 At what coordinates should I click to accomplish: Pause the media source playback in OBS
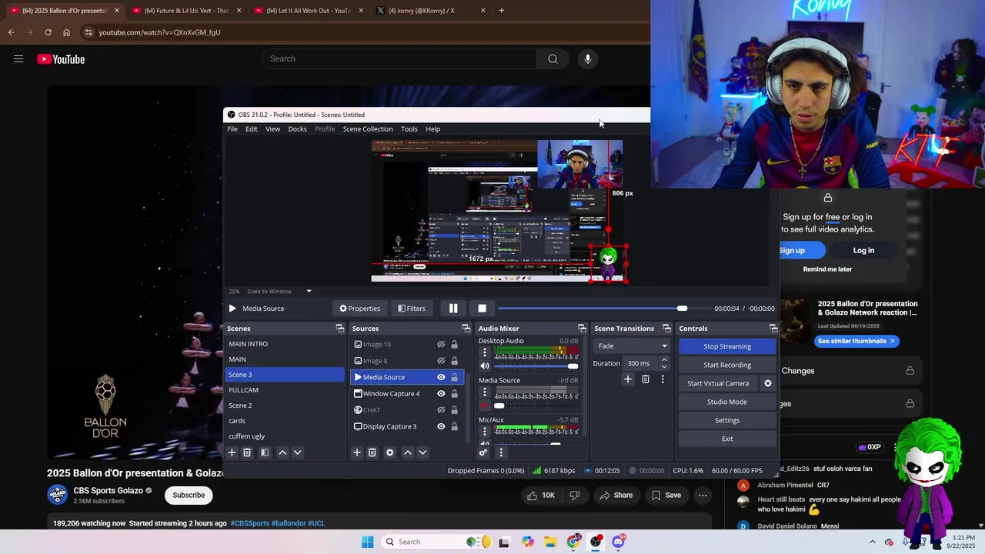click(453, 309)
